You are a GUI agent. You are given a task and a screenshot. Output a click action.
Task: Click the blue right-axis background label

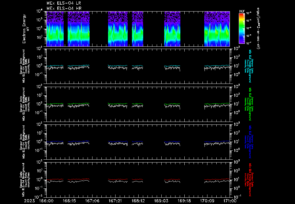pyautogui.click(x=249, y=142)
